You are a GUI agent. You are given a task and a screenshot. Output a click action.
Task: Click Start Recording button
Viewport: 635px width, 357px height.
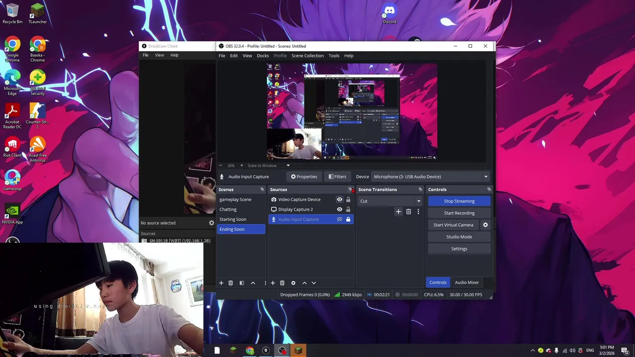(x=459, y=213)
